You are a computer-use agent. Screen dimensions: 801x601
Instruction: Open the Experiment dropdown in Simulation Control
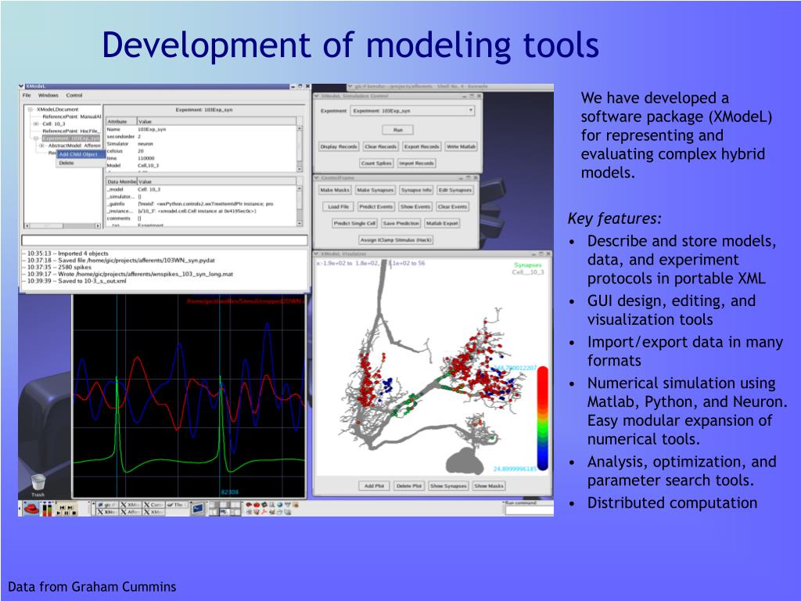[x=412, y=110]
